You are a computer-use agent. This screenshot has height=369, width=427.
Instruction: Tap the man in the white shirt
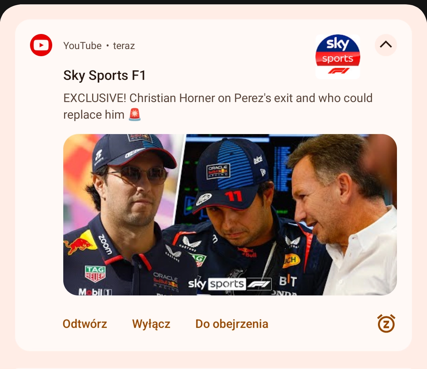[x=348, y=221]
